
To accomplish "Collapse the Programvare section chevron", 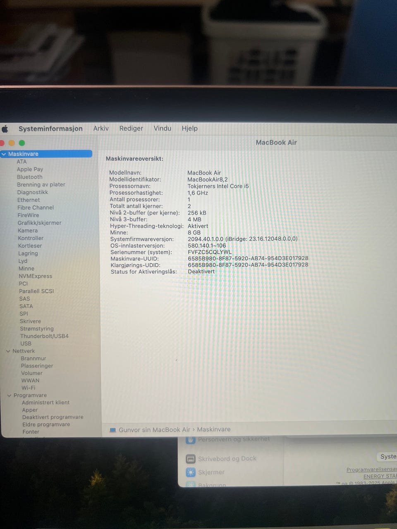I will click(9, 396).
